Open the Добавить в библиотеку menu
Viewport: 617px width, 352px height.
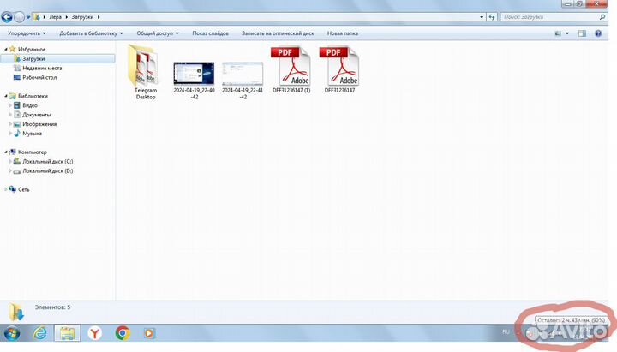91,33
